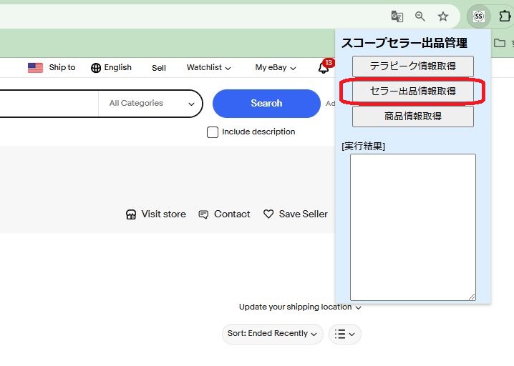Screen dimensions: 514x366
Task: Click the US flag Ship to icon
Action: [35, 68]
